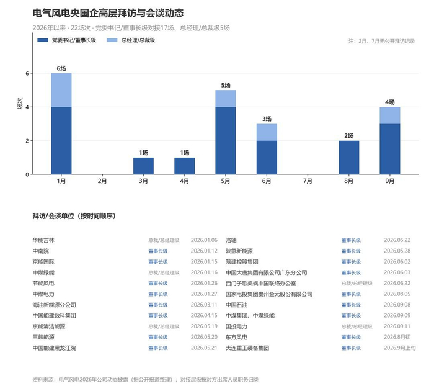Click the 总裁/总经理级 tag beside 国投电力
Image resolution: width=434 pixels, height=386 pixels.
point(356,326)
